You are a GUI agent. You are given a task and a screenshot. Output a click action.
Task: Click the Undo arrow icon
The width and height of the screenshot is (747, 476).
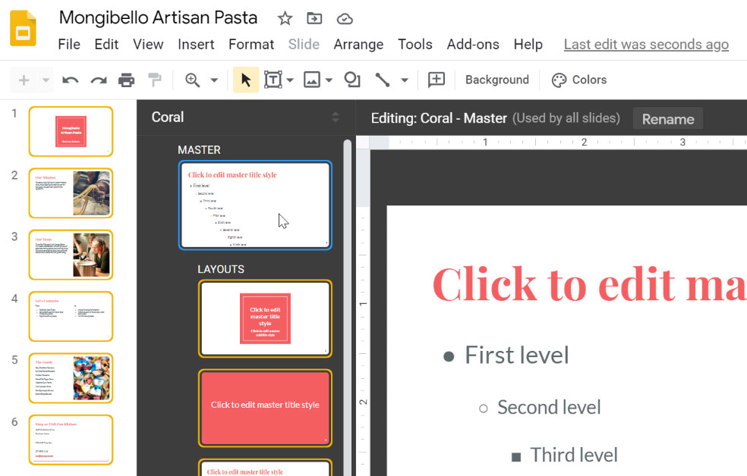tap(71, 80)
